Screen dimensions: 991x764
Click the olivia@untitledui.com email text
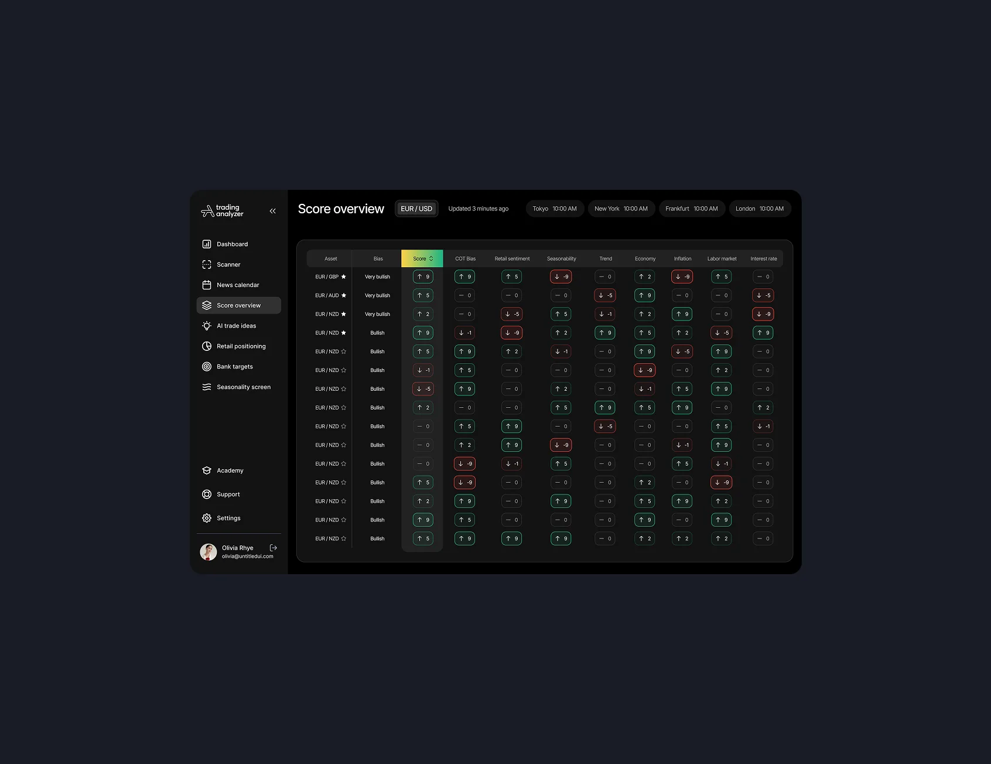point(247,557)
